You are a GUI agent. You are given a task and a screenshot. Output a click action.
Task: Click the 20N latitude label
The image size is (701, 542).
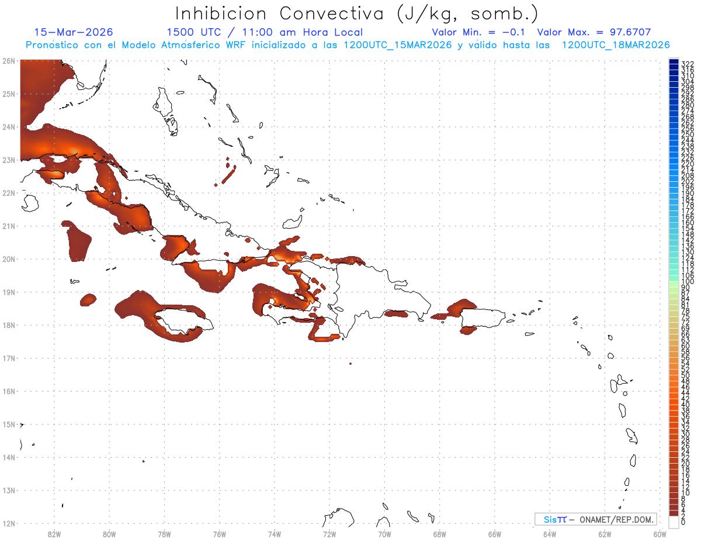tap(9, 259)
